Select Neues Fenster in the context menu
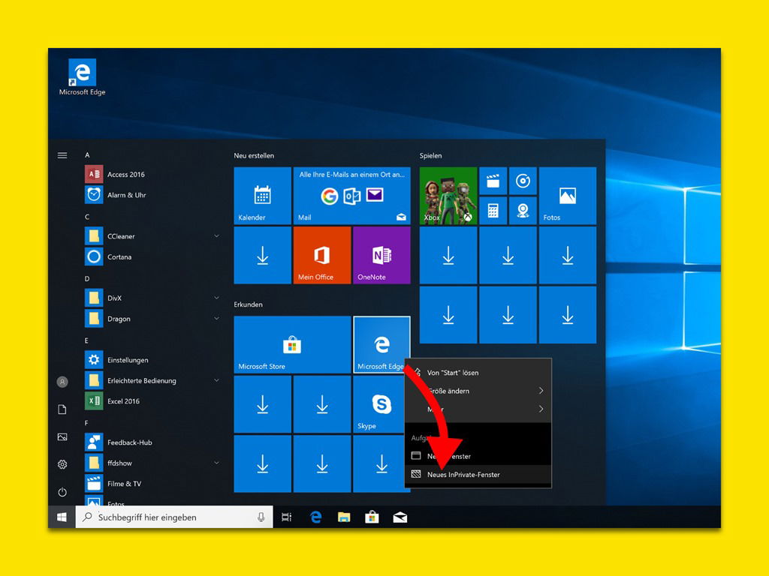The image size is (769, 576). click(478, 456)
